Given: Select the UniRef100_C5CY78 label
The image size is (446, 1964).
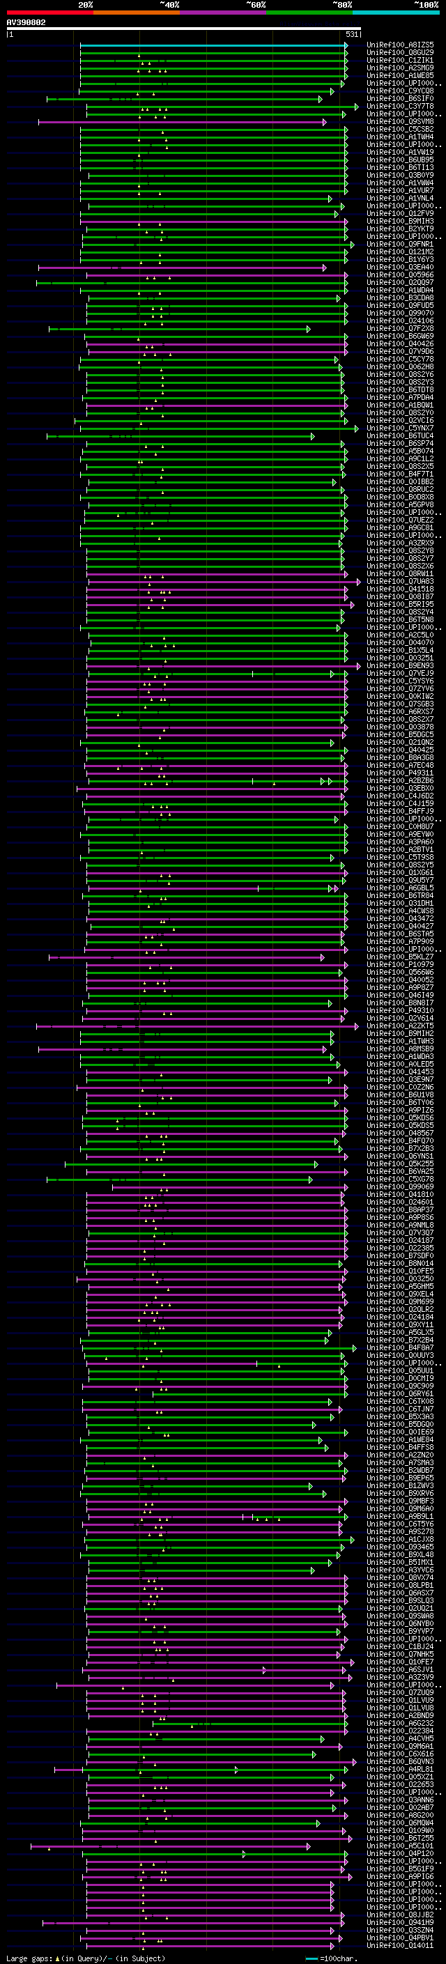Looking at the screenshot, I should [400, 359].
